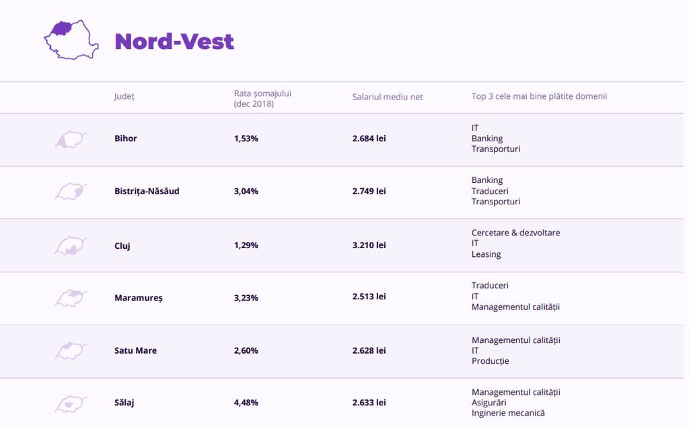The width and height of the screenshot is (689, 429).
Task: Click the Rata șomajului column header
Action: click(x=262, y=98)
